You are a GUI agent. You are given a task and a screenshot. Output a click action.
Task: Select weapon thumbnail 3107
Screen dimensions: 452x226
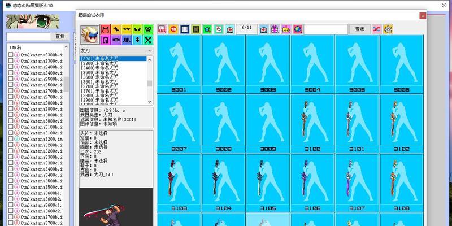pos(357,182)
